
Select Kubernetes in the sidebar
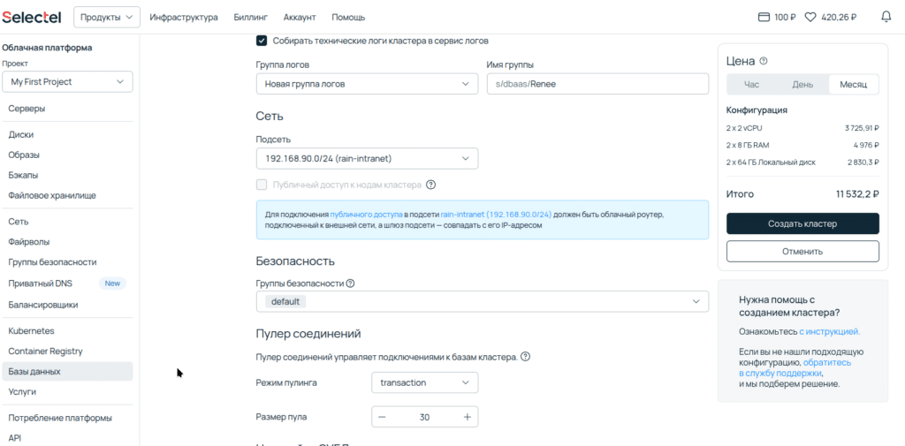click(31, 330)
